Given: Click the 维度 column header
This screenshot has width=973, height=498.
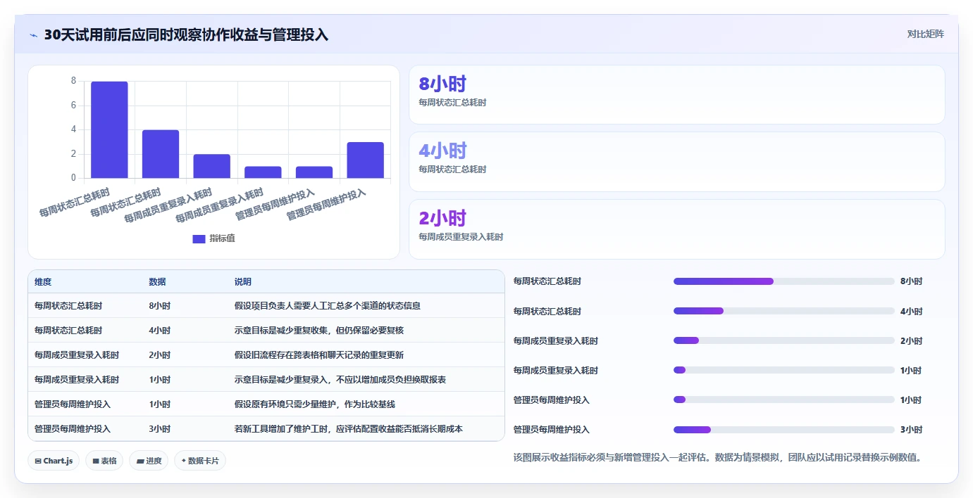Looking at the screenshot, I should (43, 282).
